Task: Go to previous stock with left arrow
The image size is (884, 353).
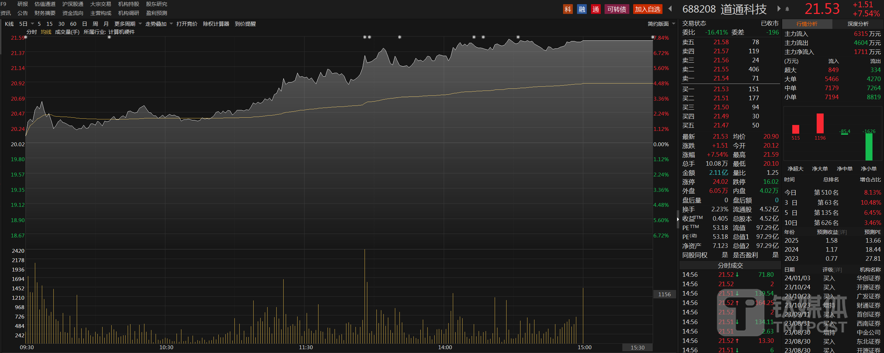Action: click(x=670, y=9)
